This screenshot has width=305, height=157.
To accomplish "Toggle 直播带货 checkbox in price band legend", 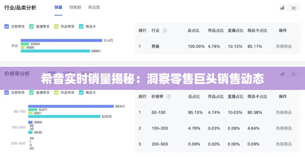I will 31,93.
